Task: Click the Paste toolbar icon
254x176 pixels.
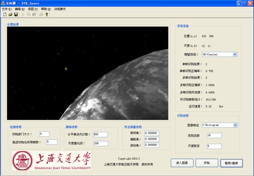Action: point(34,14)
